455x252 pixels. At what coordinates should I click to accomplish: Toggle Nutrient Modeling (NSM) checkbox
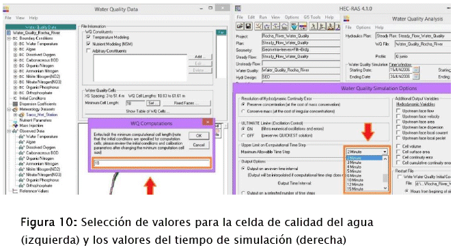click(89, 44)
